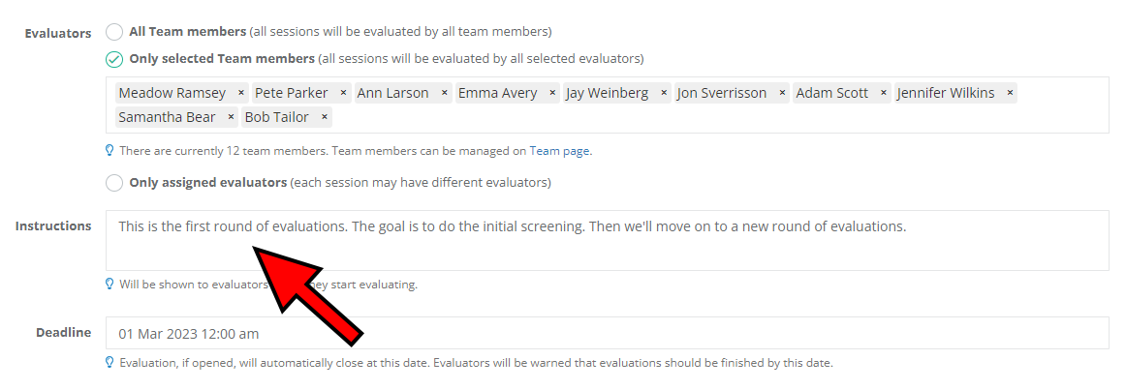Select All Team members radio option
The image size is (1126, 390).
coord(114,31)
